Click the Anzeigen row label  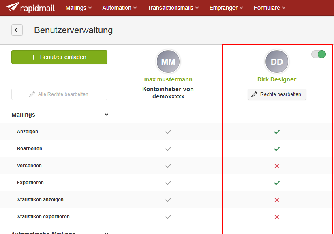[28, 132]
